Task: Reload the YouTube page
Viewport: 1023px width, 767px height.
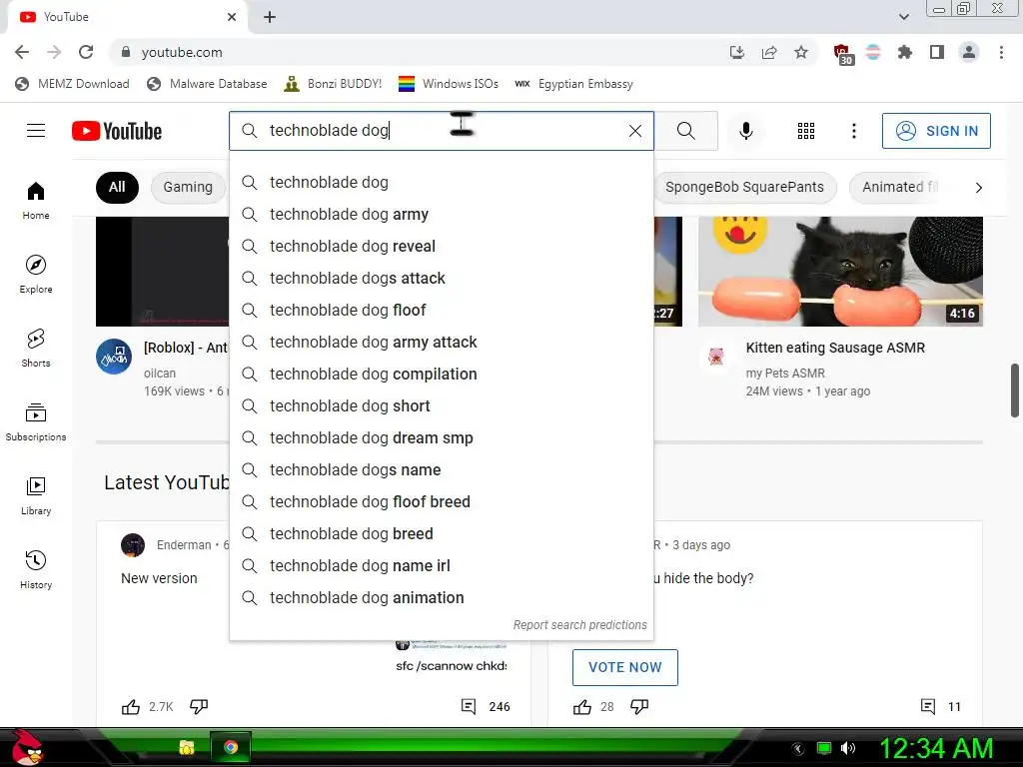Action: (x=86, y=52)
